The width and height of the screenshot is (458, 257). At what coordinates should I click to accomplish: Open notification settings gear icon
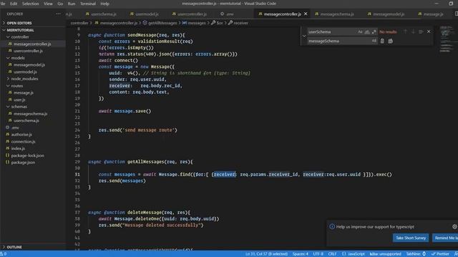click(x=454, y=226)
